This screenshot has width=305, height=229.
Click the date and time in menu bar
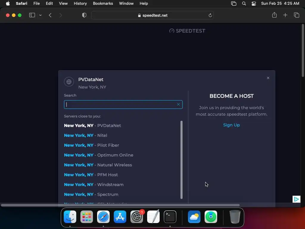[280, 4]
